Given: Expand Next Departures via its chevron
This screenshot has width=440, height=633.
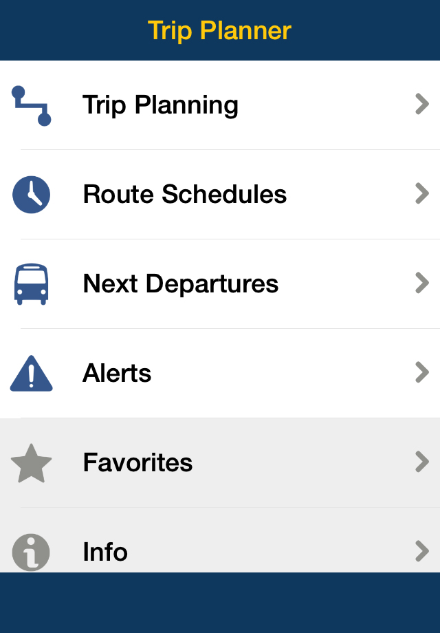Looking at the screenshot, I should click(x=422, y=283).
